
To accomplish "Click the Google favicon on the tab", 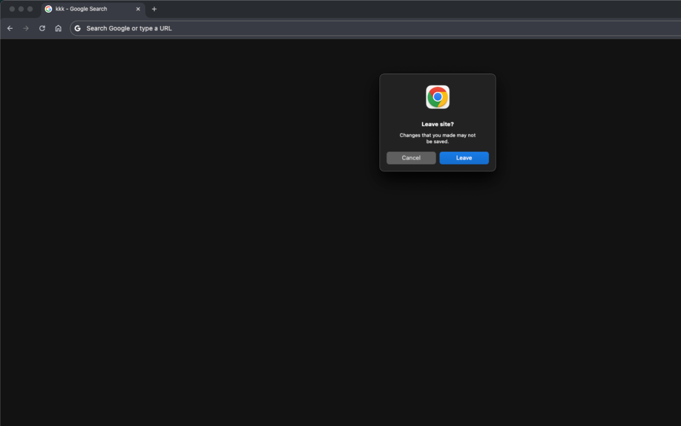I will coord(48,9).
